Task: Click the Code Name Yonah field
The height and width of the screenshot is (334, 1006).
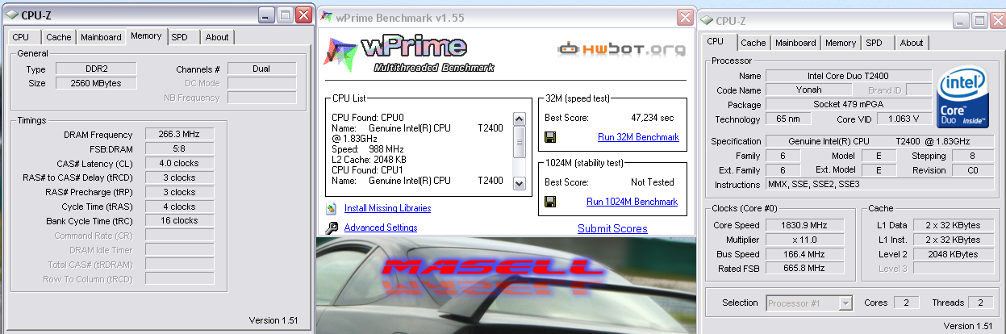Action: coord(809,90)
